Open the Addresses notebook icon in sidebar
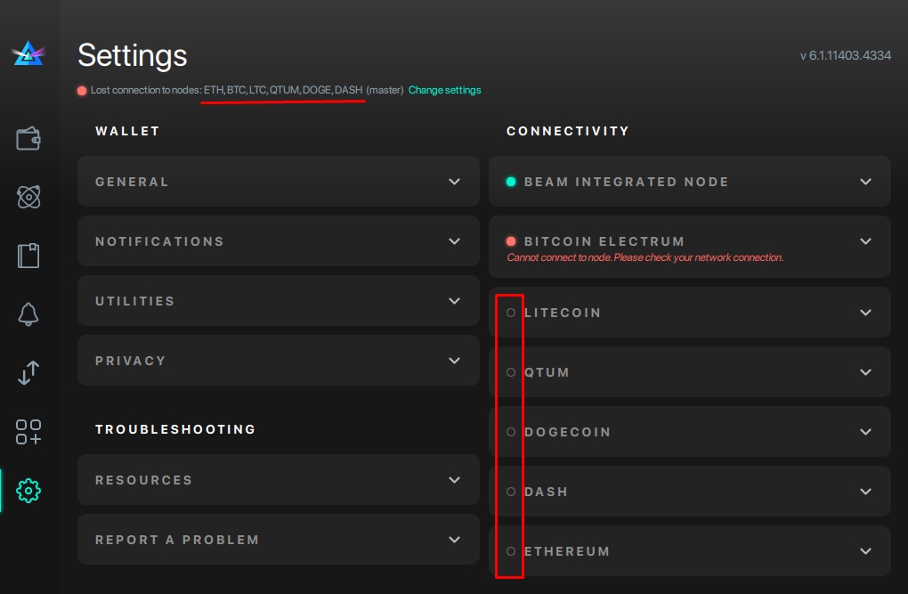The image size is (908, 594). point(28,256)
